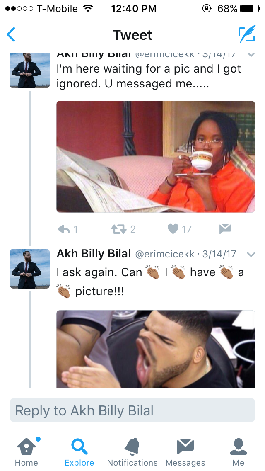Expand options chevron on the clapping-hands tweet
This screenshot has width=265, height=471.
(251, 255)
